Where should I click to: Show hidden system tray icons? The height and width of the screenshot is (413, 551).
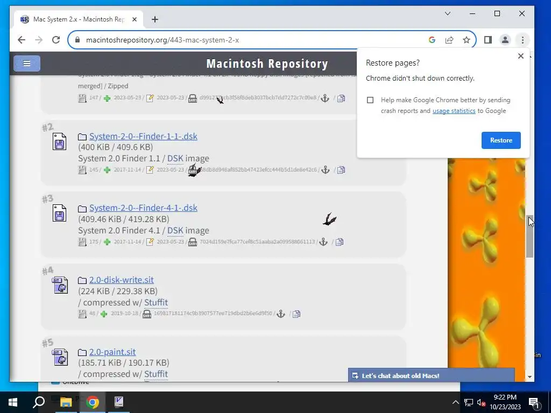point(455,402)
